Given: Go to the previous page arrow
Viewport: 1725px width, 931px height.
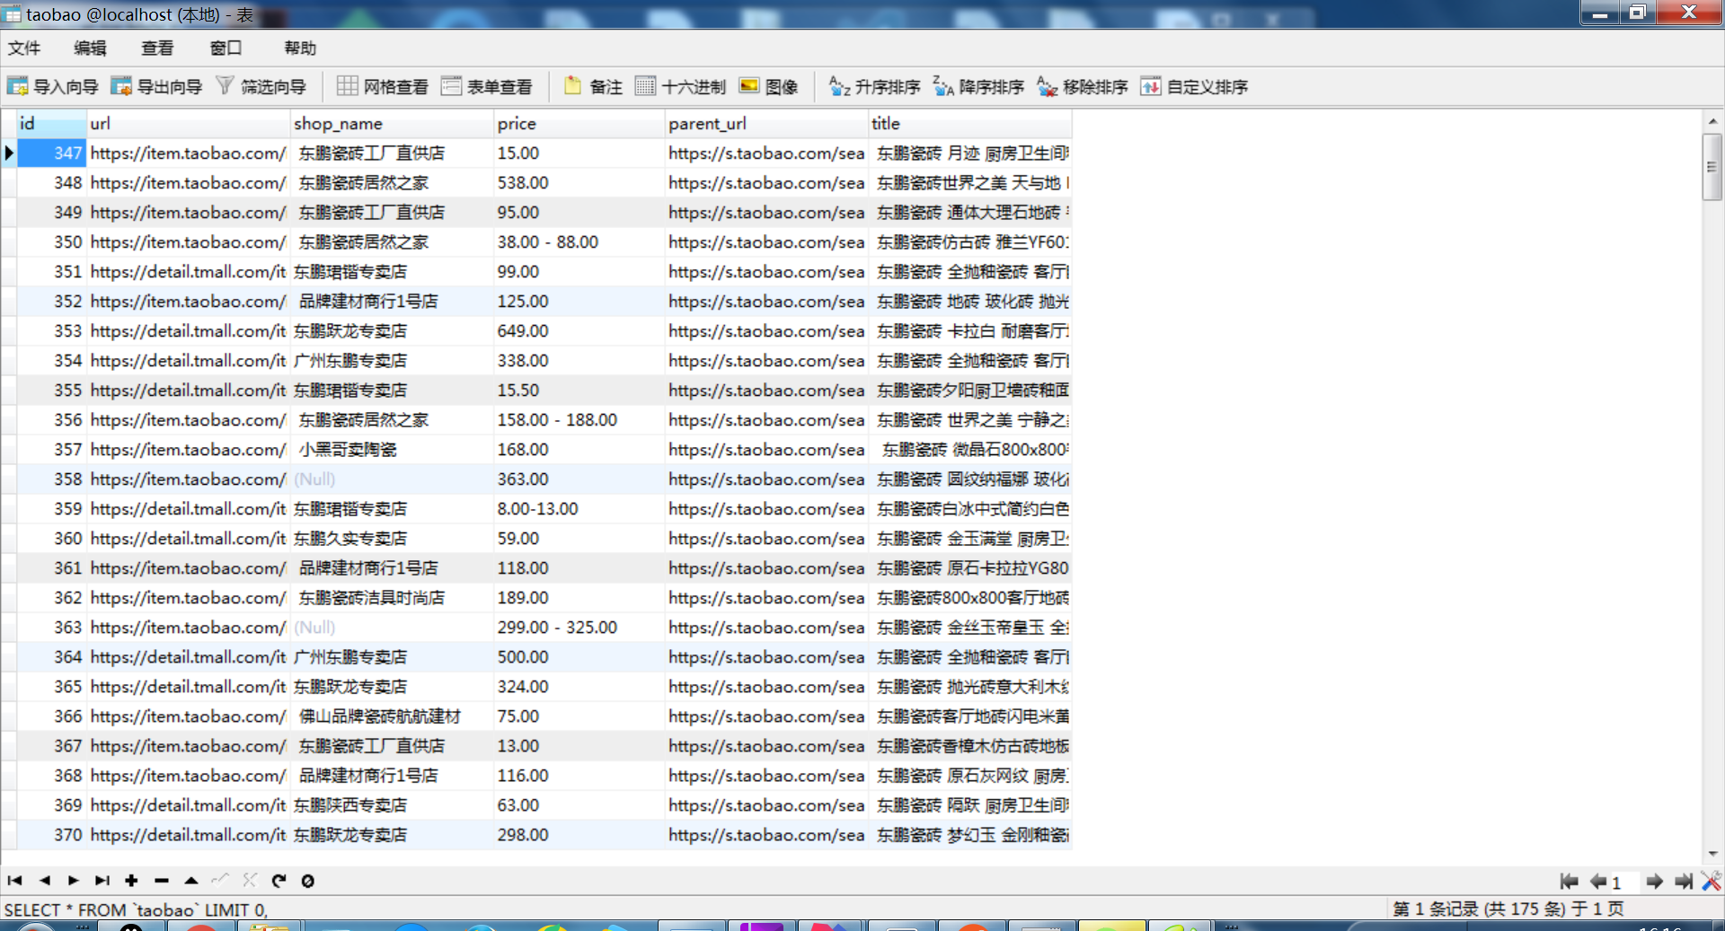Looking at the screenshot, I should (x=1597, y=882).
